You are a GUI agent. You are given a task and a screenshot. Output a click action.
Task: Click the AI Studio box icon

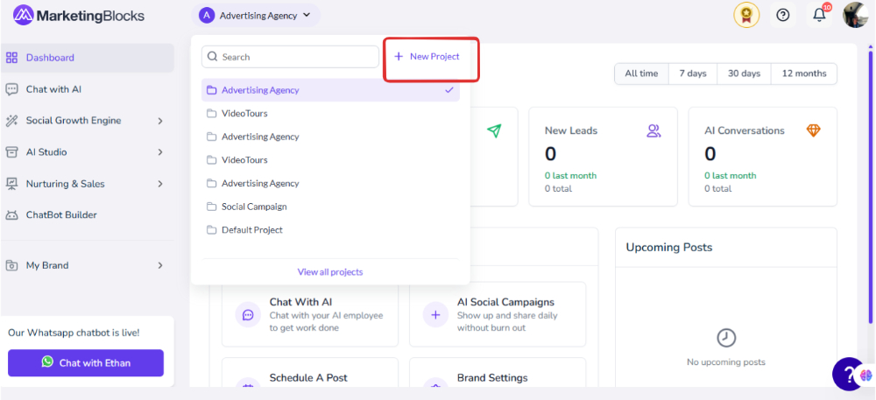tap(11, 152)
